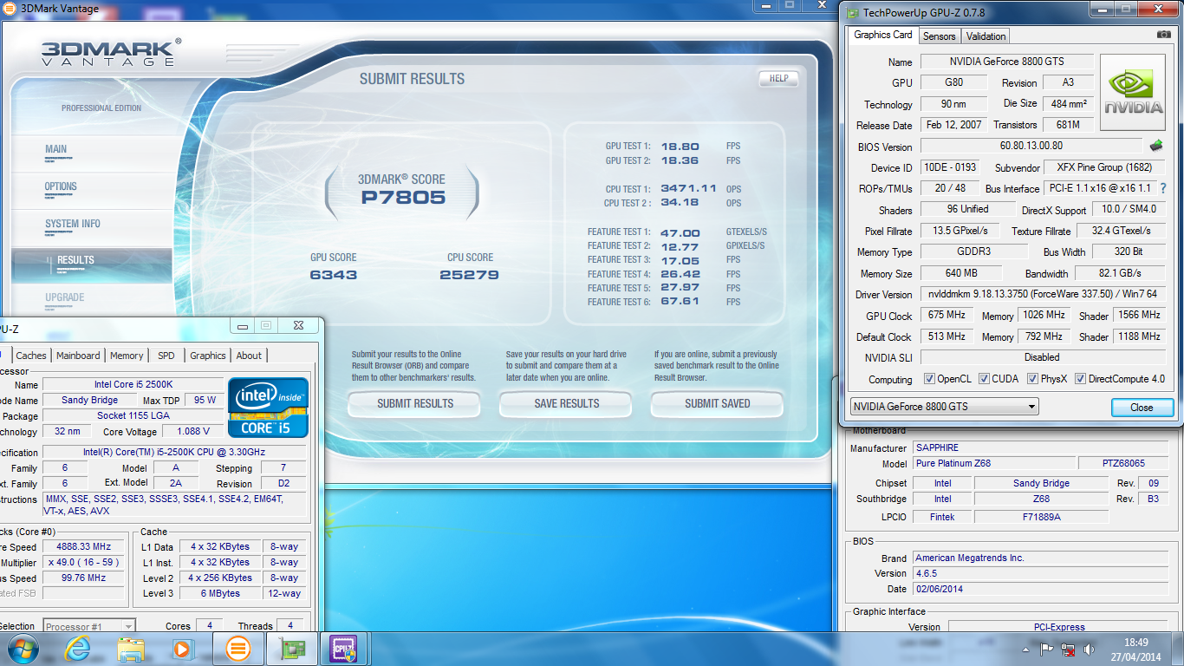This screenshot has height=666, width=1184.
Task: Open Windows Media Player from taskbar
Action: click(x=183, y=648)
